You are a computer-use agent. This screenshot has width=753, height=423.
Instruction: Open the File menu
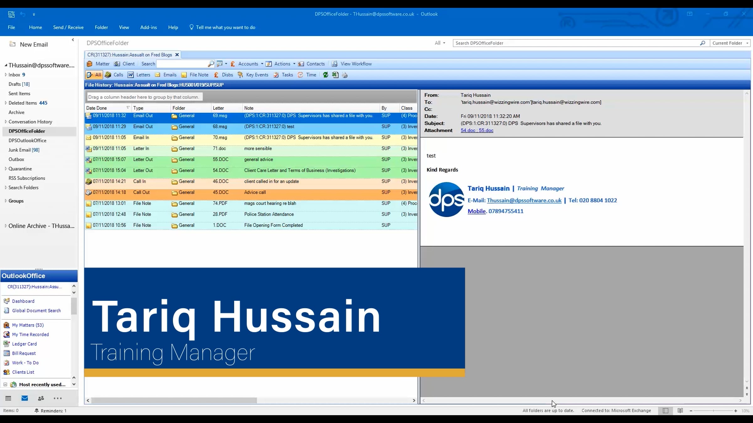(x=11, y=28)
